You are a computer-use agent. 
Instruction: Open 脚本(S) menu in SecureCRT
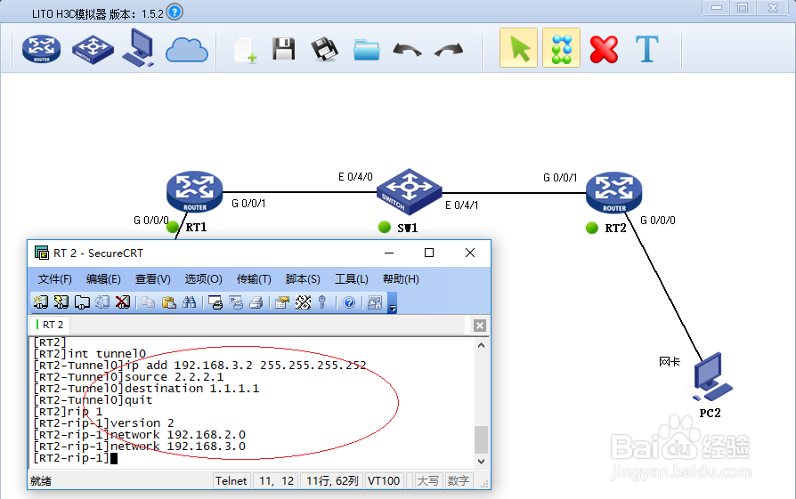coord(303,279)
